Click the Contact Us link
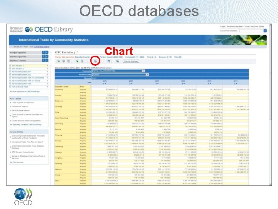Screen dimensions: 278x209 tap(248, 26)
